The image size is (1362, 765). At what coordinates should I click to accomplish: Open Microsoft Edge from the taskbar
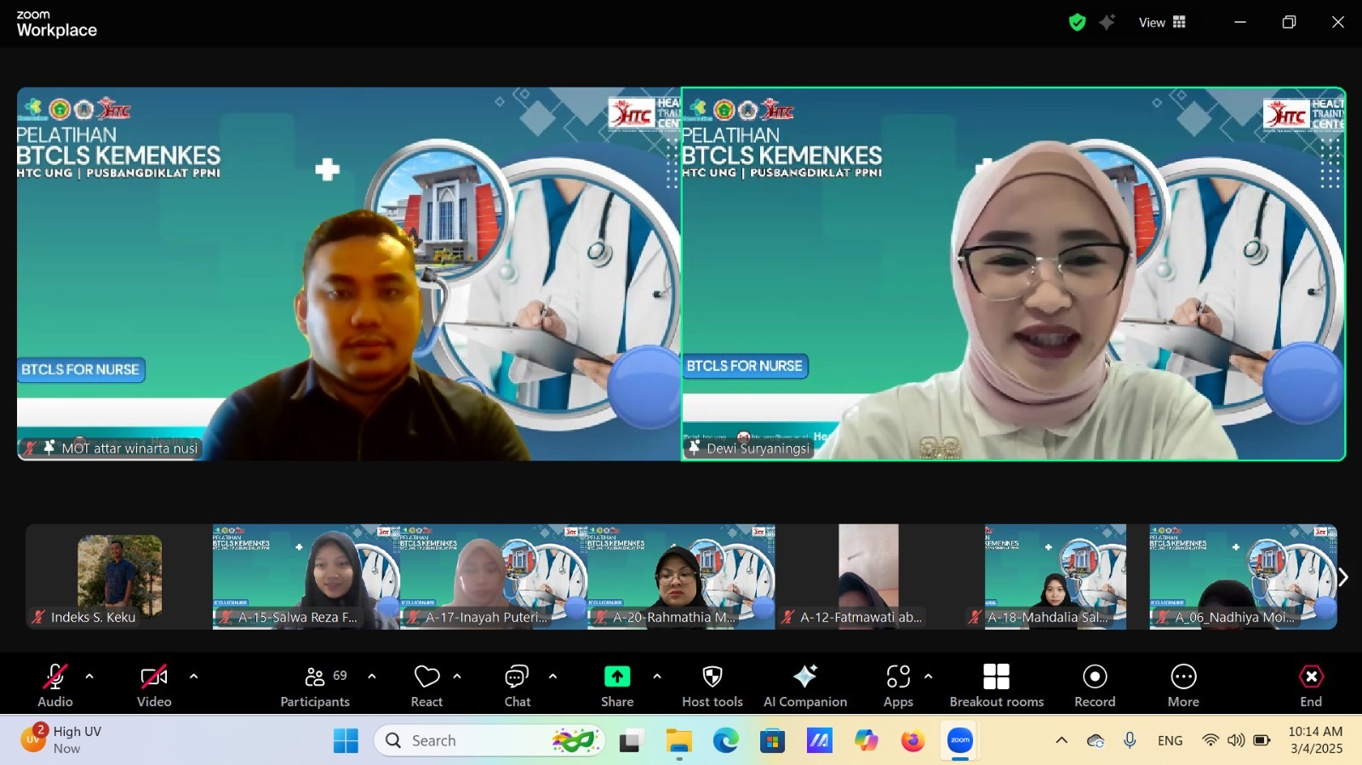point(725,741)
